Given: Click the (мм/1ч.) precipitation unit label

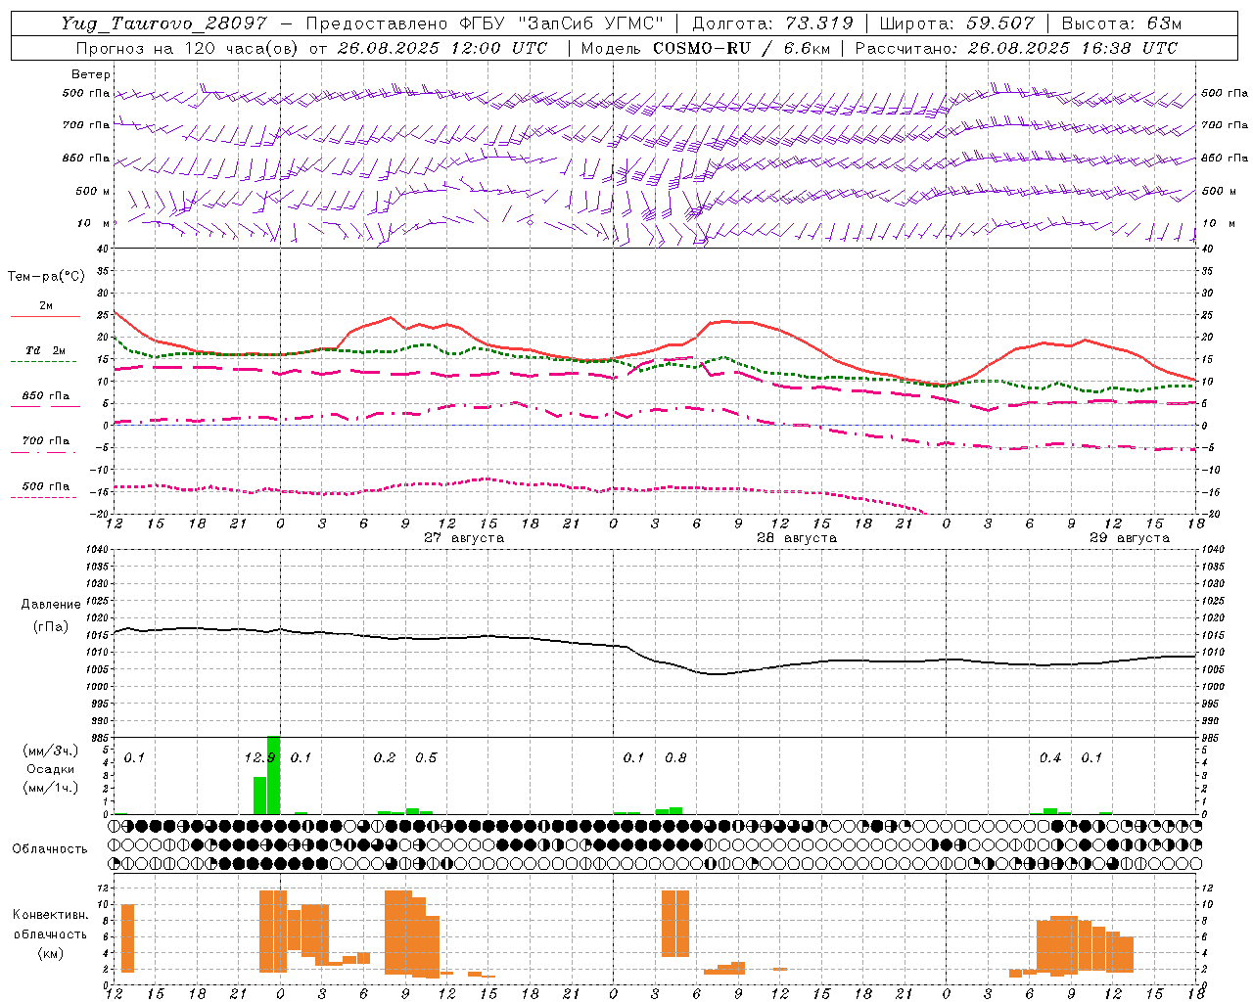Looking at the screenshot, I should click(x=50, y=788).
